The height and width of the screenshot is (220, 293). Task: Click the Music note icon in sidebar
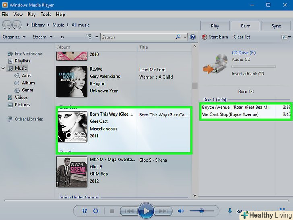coord(10,68)
